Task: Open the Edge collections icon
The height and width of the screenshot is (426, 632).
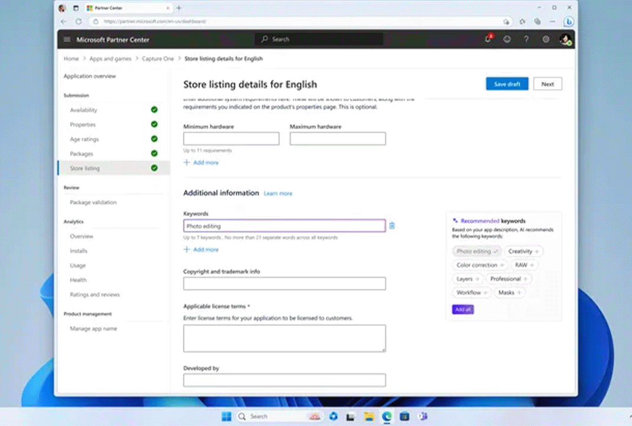Action: 537,21
